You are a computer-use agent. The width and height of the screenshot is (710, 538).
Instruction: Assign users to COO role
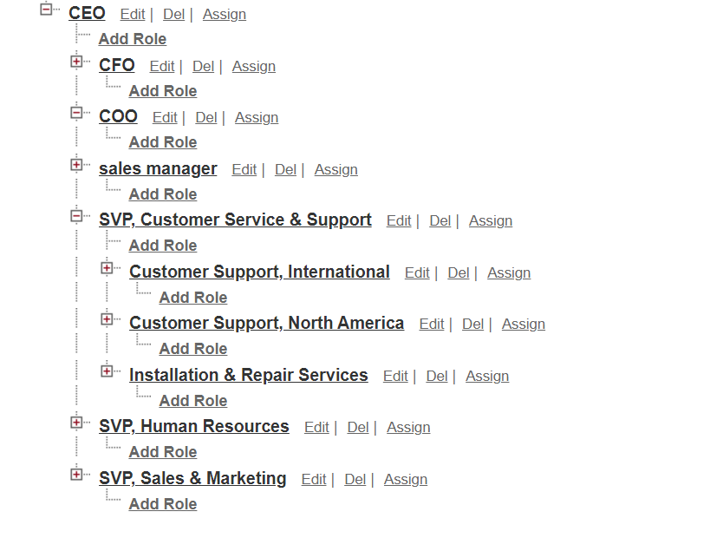point(257,118)
